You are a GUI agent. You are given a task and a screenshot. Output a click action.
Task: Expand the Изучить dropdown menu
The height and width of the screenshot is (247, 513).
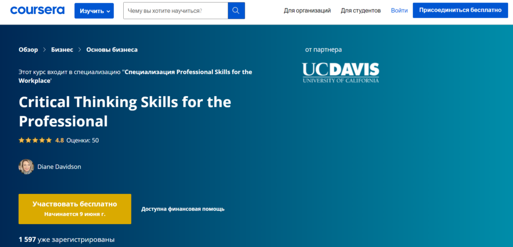tap(94, 10)
